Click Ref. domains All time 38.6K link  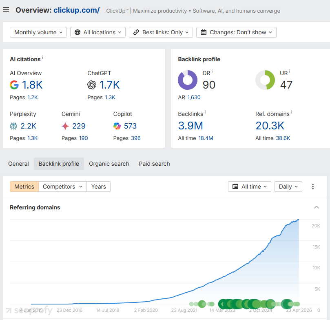click(283, 138)
